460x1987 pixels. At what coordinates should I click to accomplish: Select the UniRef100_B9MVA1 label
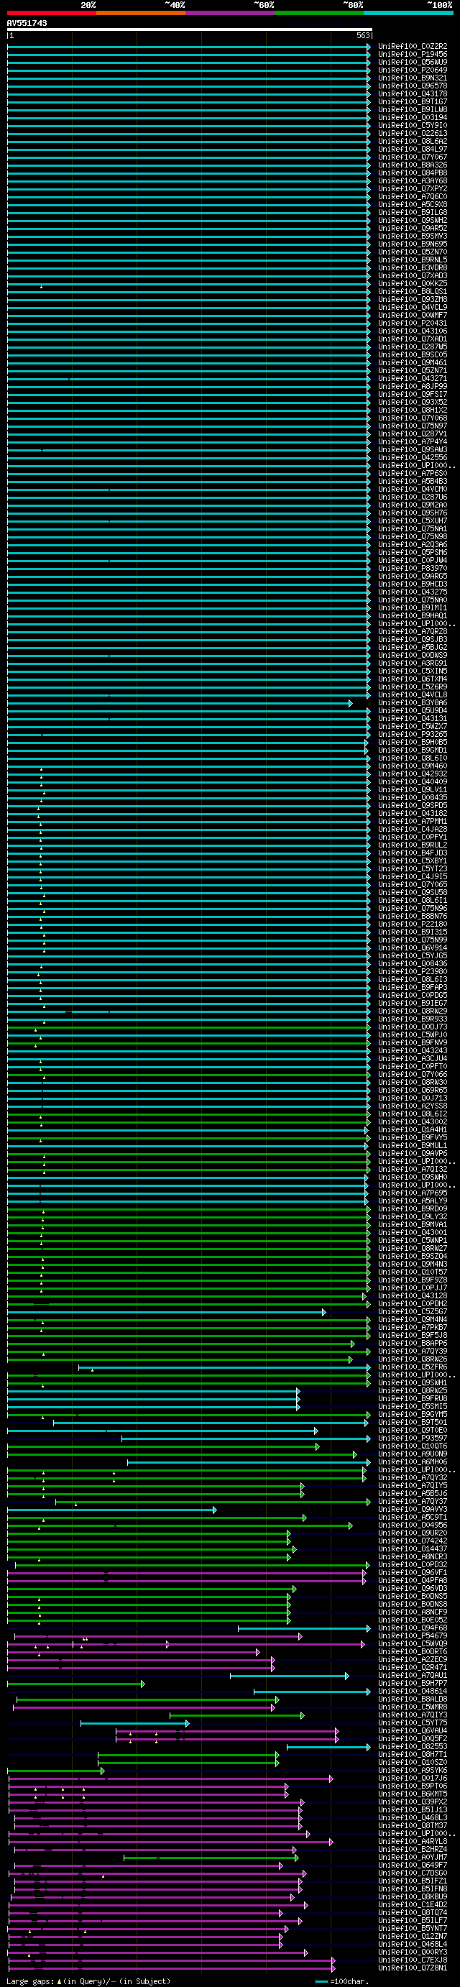(x=413, y=1224)
